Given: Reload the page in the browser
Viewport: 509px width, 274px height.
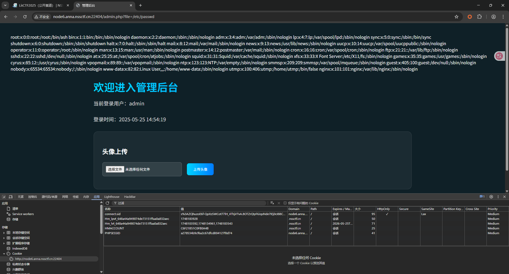Looking at the screenshot, I should tap(25, 17).
